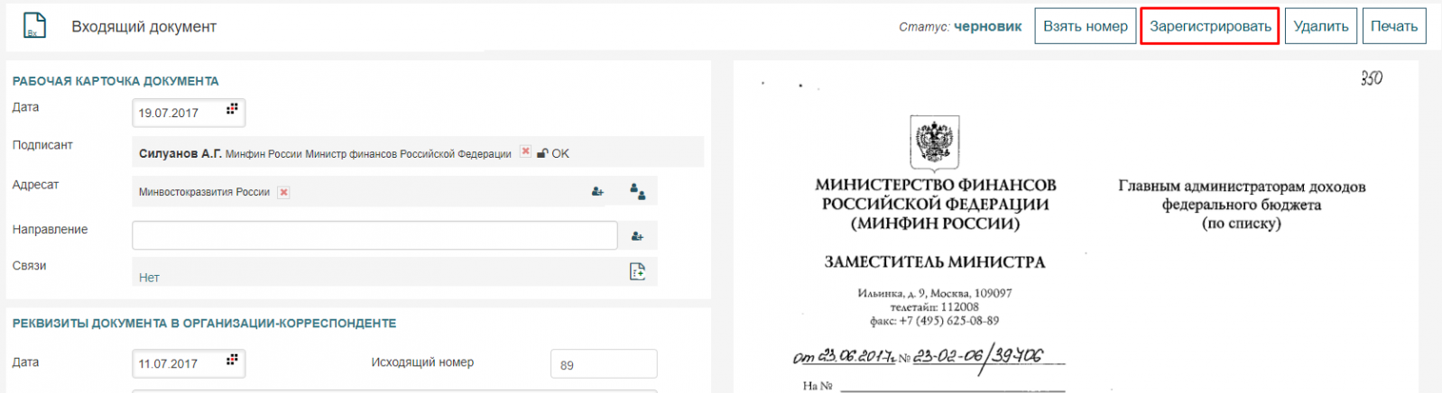Focus the Исходящий номер field
This screenshot has width=1442, height=393.
point(603,364)
